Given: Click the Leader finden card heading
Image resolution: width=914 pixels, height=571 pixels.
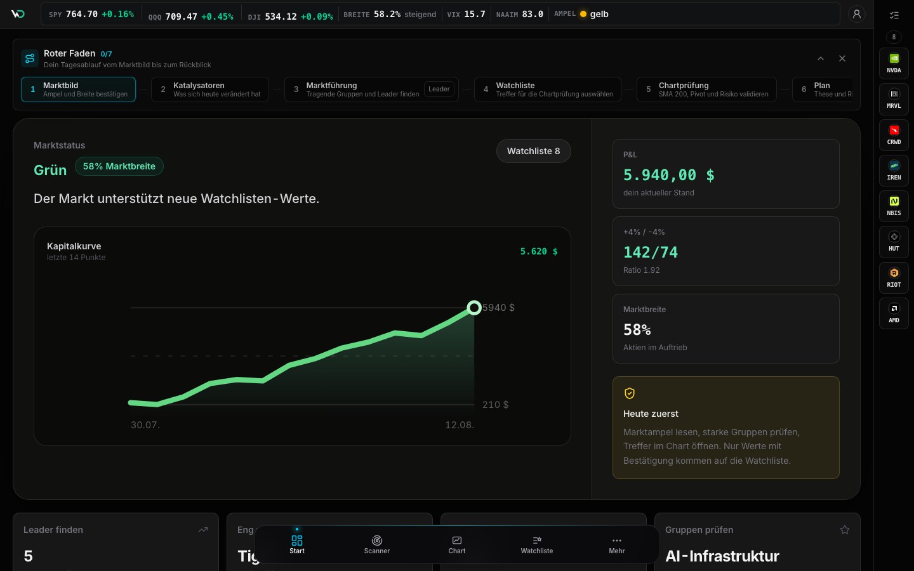Looking at the screenshot, I should (53, 530).
